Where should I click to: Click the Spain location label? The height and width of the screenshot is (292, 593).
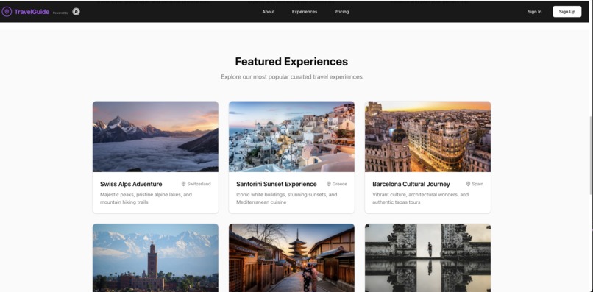click(477, 184)
